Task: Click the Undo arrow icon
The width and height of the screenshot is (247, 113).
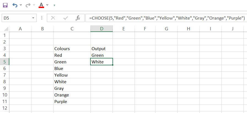Action: point(15,5)
